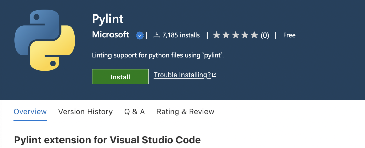365x148 pixels.
Task: Click the 7,185 installs text
Action: point(181,35)
